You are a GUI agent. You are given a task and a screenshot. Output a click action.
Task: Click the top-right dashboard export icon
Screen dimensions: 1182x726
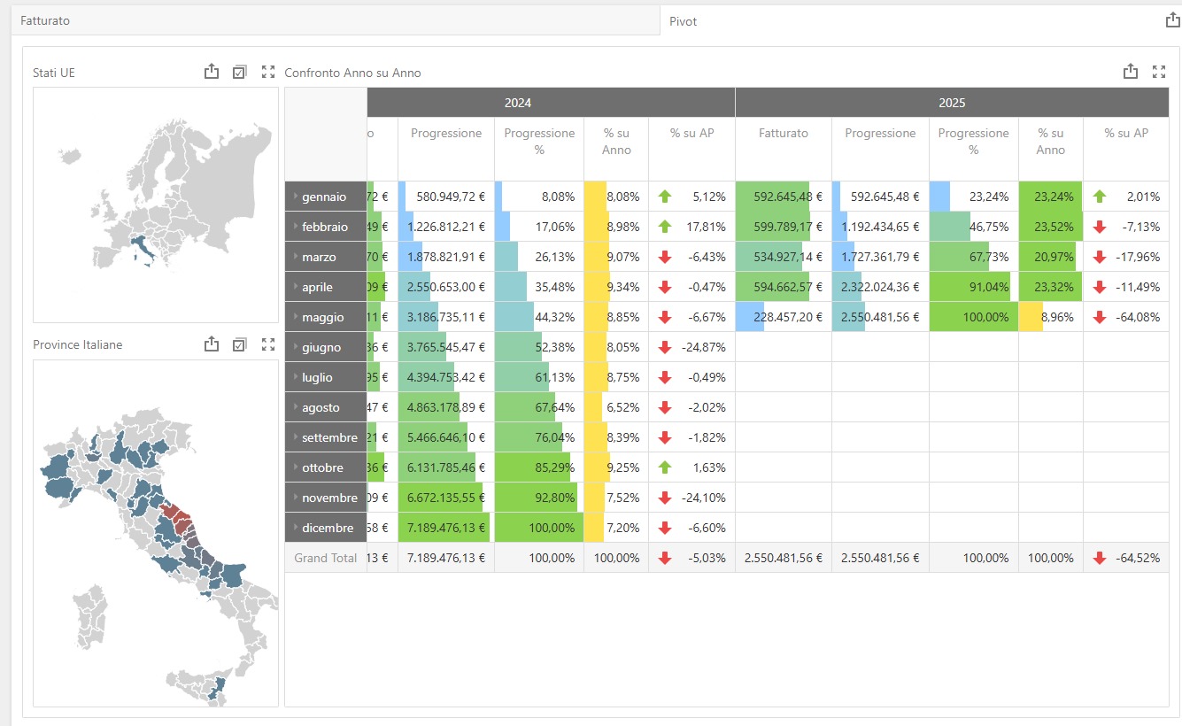point(1172,20)
